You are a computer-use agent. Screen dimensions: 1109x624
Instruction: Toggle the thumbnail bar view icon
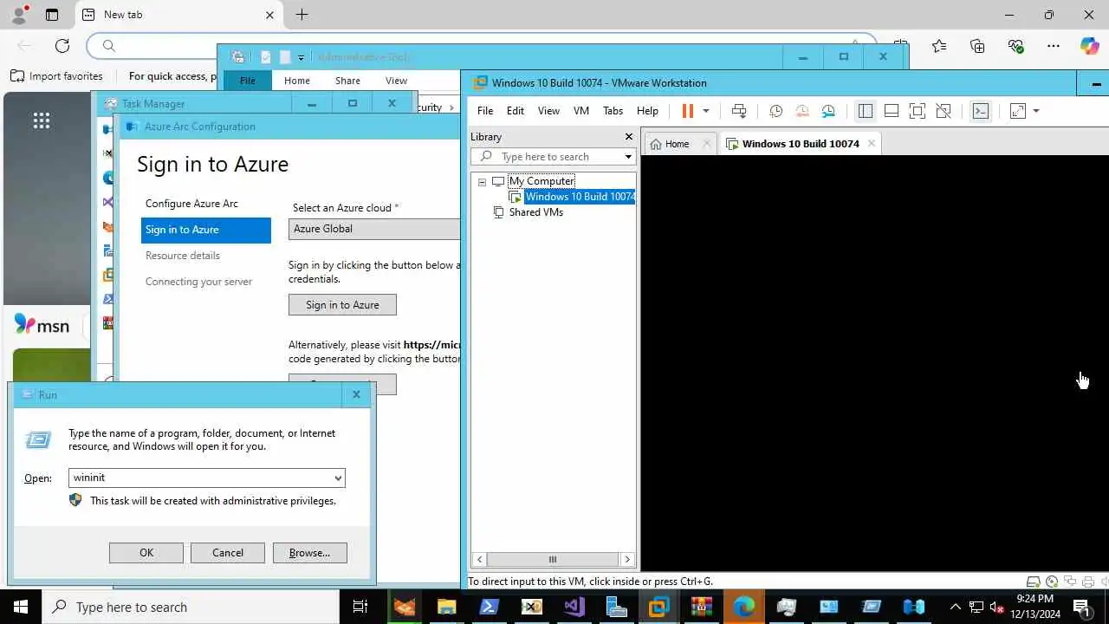pyautogui.click(x=892, y=111)
